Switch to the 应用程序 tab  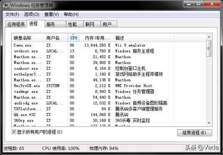click(16, 24)
